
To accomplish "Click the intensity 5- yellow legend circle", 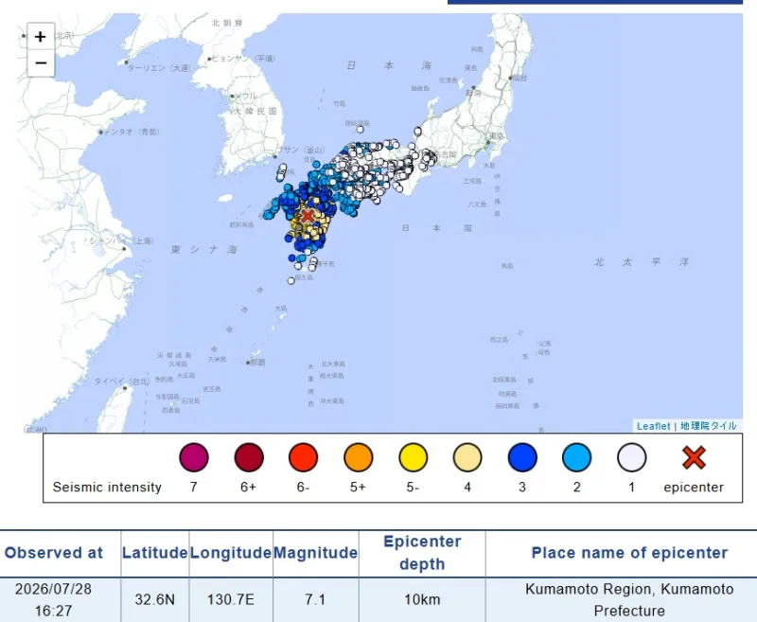I will (413, 457).
